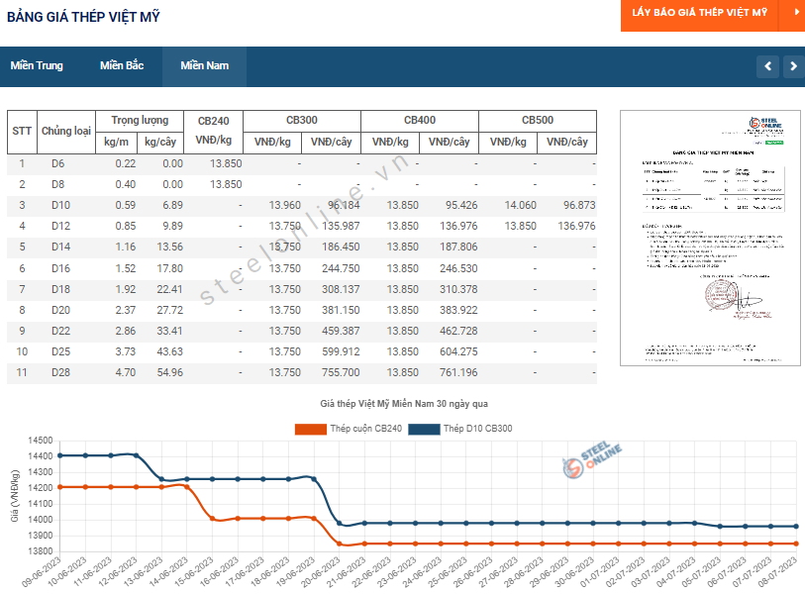Image resolution: width=805 pixels, height=594 pixels.
Task: Click the 'Thép cuộn CB240' legend label
Action: pyautogui.click(x=366, y=429)
